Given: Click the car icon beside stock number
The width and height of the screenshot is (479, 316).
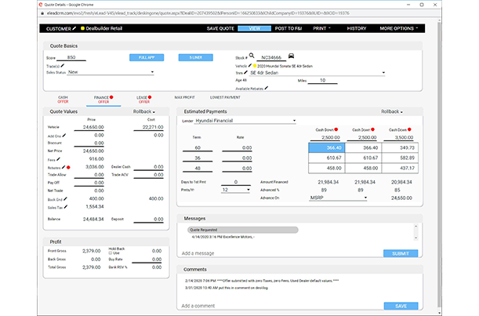Looking at the screenshot, I should pyautogui.click(x=291, y=56).
